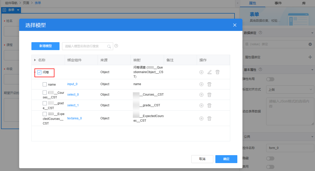Screen dimensions: 315x171
Task: Click the edit pencil icon in 问卷 row
Action: 209,72
